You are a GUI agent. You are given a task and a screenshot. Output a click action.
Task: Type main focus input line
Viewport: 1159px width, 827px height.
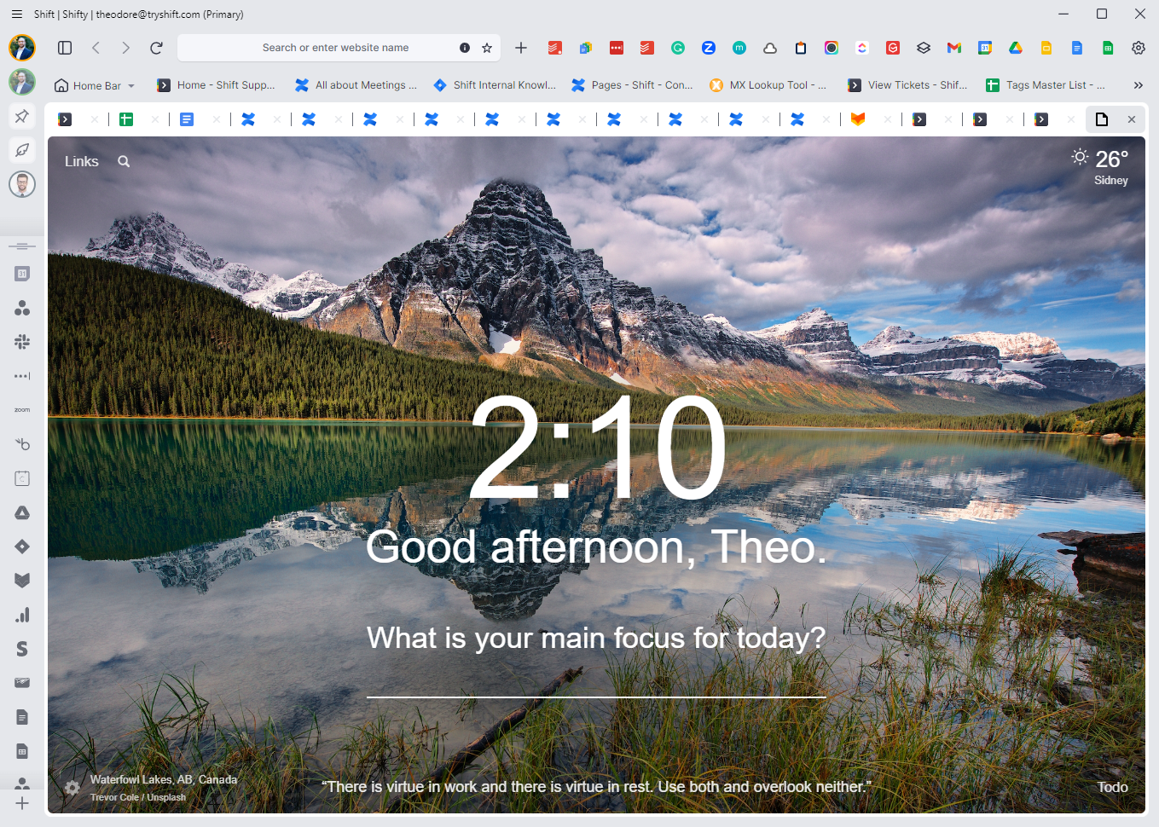(x=596, y=682)
